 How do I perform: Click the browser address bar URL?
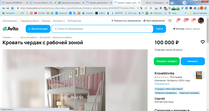point(78,8)
